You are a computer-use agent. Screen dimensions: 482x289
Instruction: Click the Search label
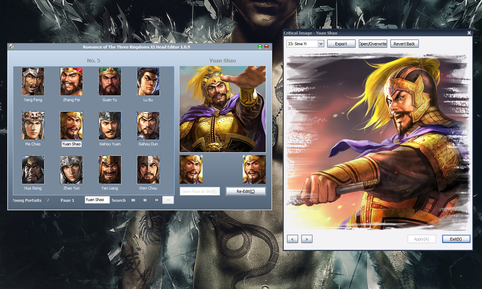point(119,200)
